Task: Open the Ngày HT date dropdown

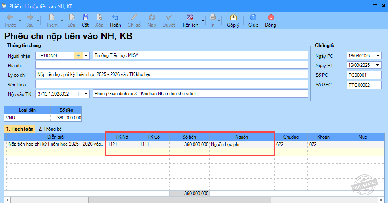Action: click(378, 65)
